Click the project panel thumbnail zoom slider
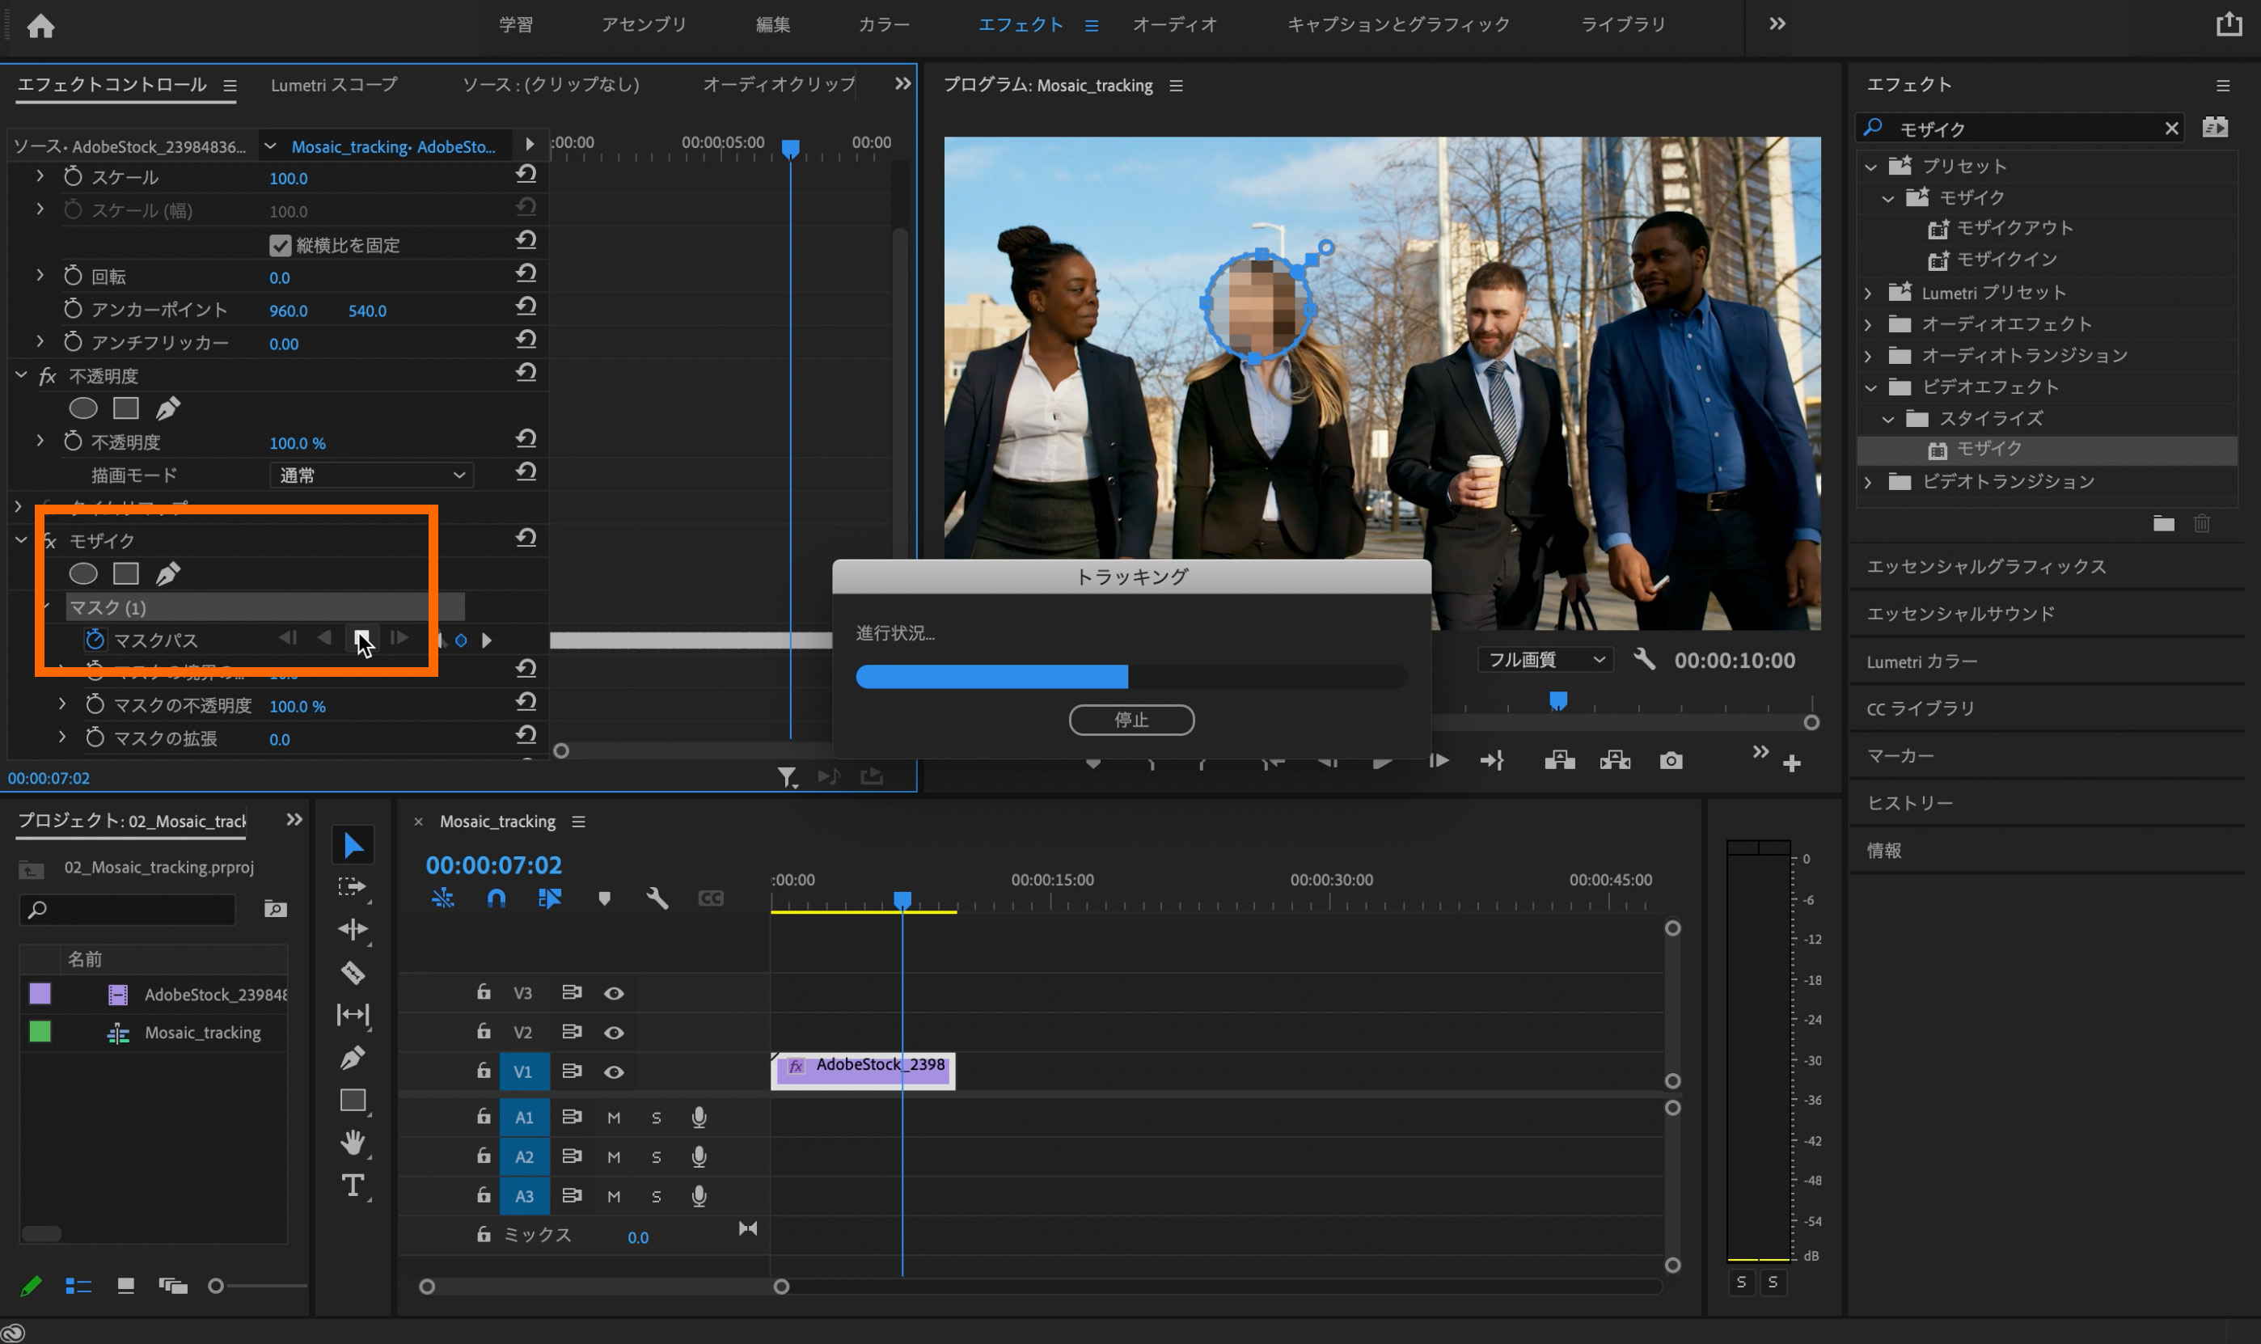This screenshot has width=2261, height=1344. (x=215, y=1285)
